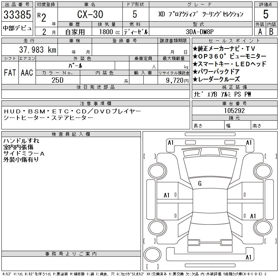This screenshot has width=279, height=279.
Task: Select the exterior color "パール"
Action: point(75,66)
